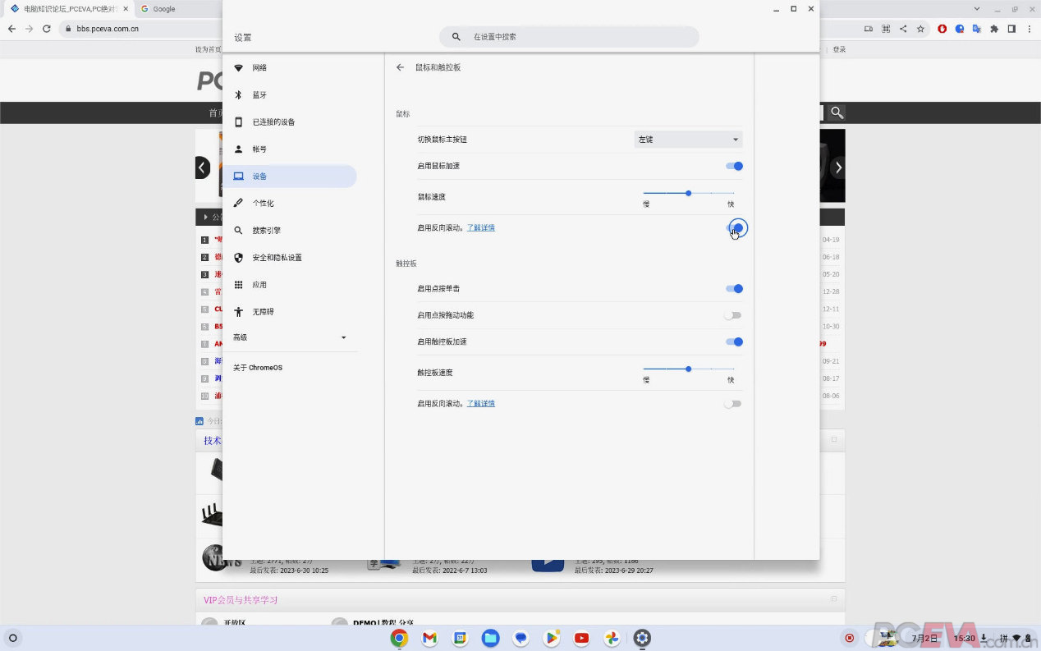Select 关于 ChromeOS in the sidebar
This screenshot has width=1041, height=651.
pos(258,367)
